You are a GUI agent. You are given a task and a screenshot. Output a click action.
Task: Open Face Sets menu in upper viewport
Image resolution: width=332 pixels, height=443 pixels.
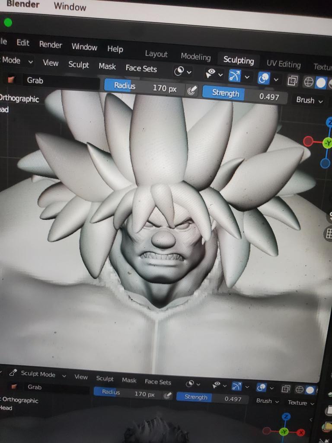pos(141,68)
